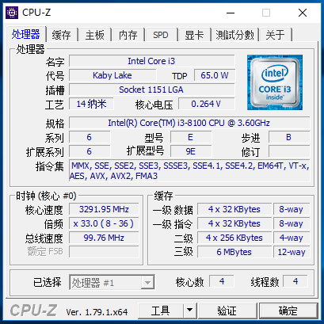324x324 pixels.
Task: Open the SPD tab
Action: coord(161,35)
